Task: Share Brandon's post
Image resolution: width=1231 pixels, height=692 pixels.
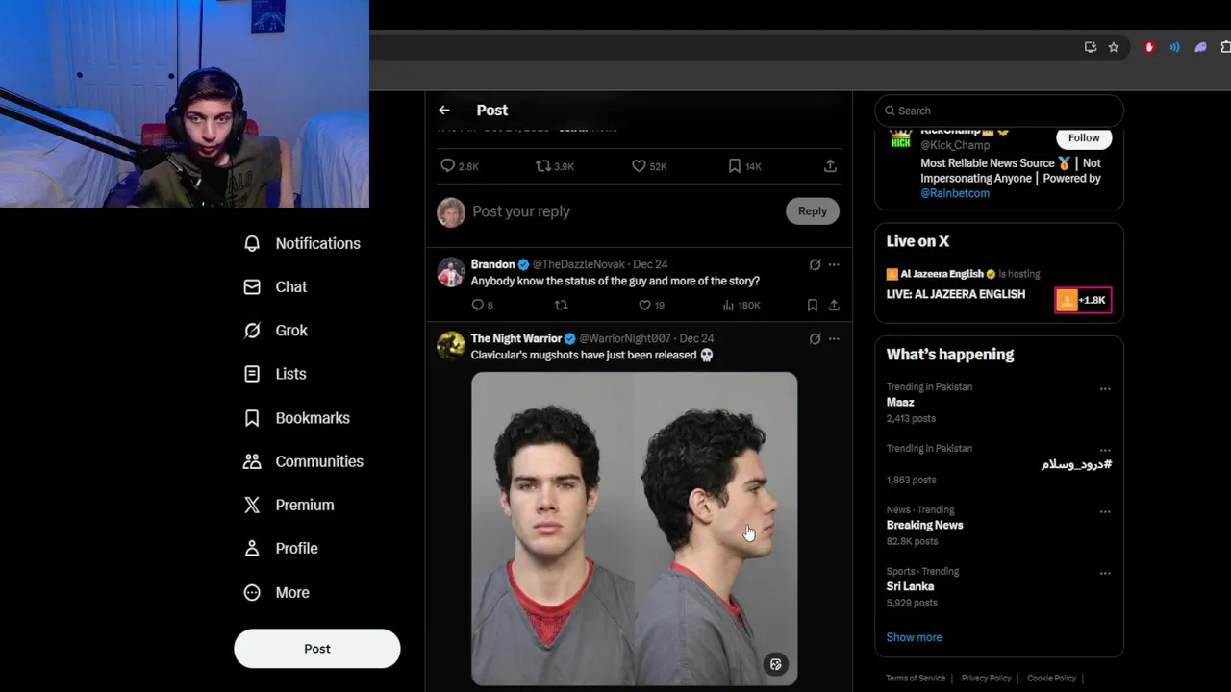Action: (x=834, y=305)
